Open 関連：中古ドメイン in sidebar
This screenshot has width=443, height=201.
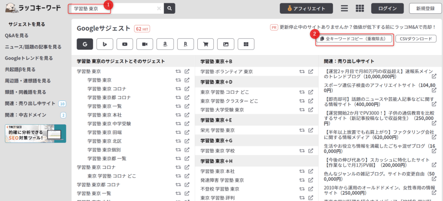tap(26, 115)
